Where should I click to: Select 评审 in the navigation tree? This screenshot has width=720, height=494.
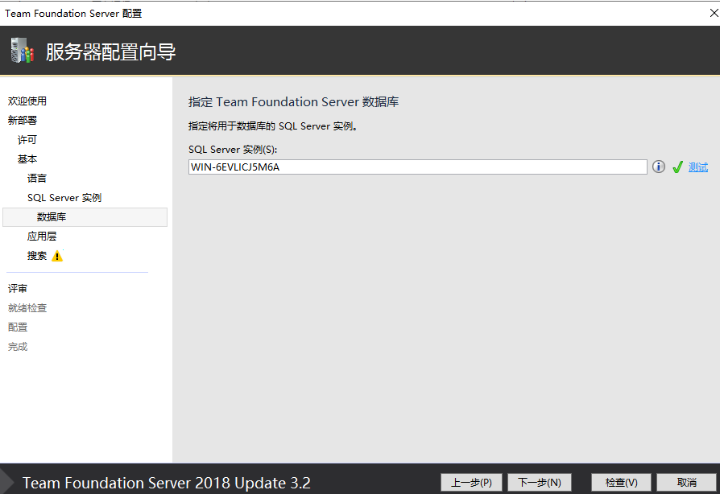(x=18, y=289)
